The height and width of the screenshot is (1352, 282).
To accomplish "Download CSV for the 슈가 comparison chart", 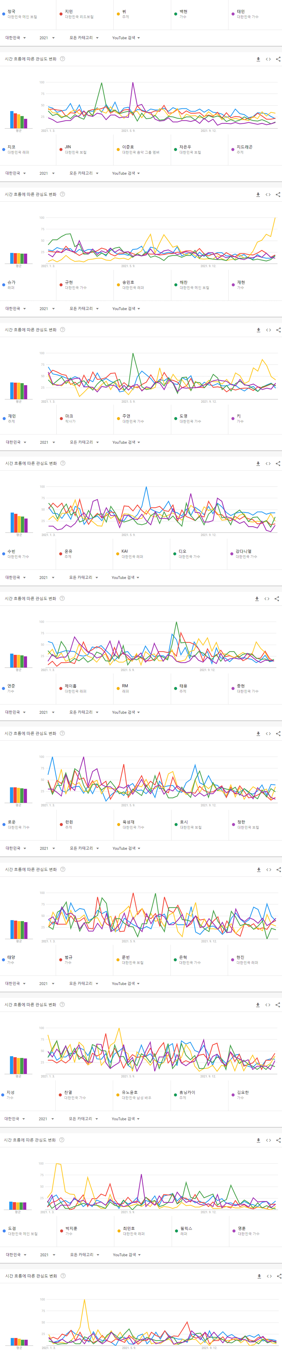I will coord(258,330).
